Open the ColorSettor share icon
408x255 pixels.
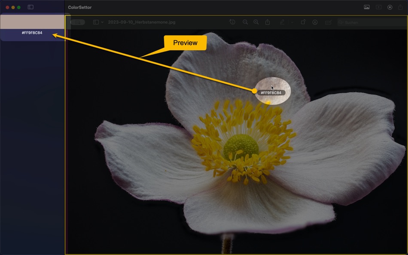(400, 7)
